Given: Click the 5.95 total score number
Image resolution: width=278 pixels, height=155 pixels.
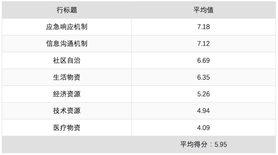Looking at the screenshot, I should (x=221, y=144).
